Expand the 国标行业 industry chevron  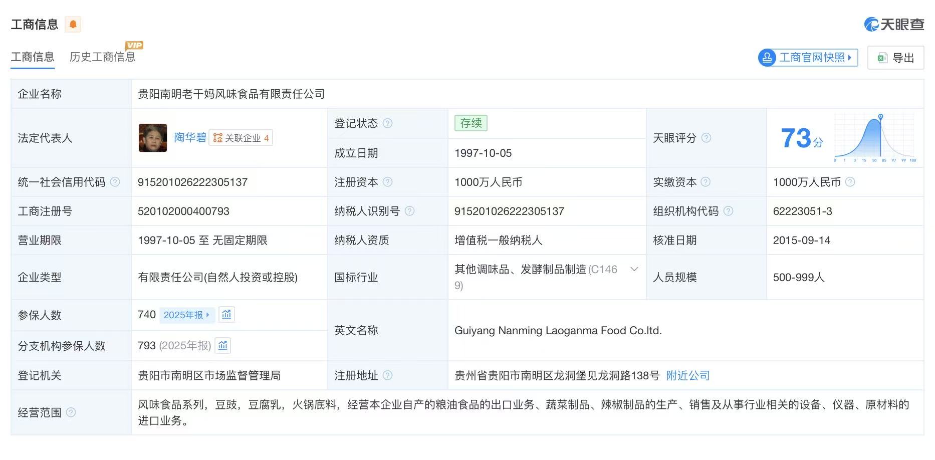[634, 269]
